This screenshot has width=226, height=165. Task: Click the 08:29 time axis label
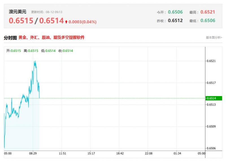[33, 153]
